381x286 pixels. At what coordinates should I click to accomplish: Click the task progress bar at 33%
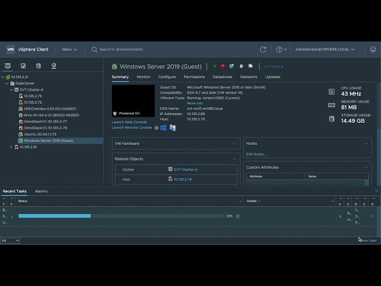tap(121, 216)
